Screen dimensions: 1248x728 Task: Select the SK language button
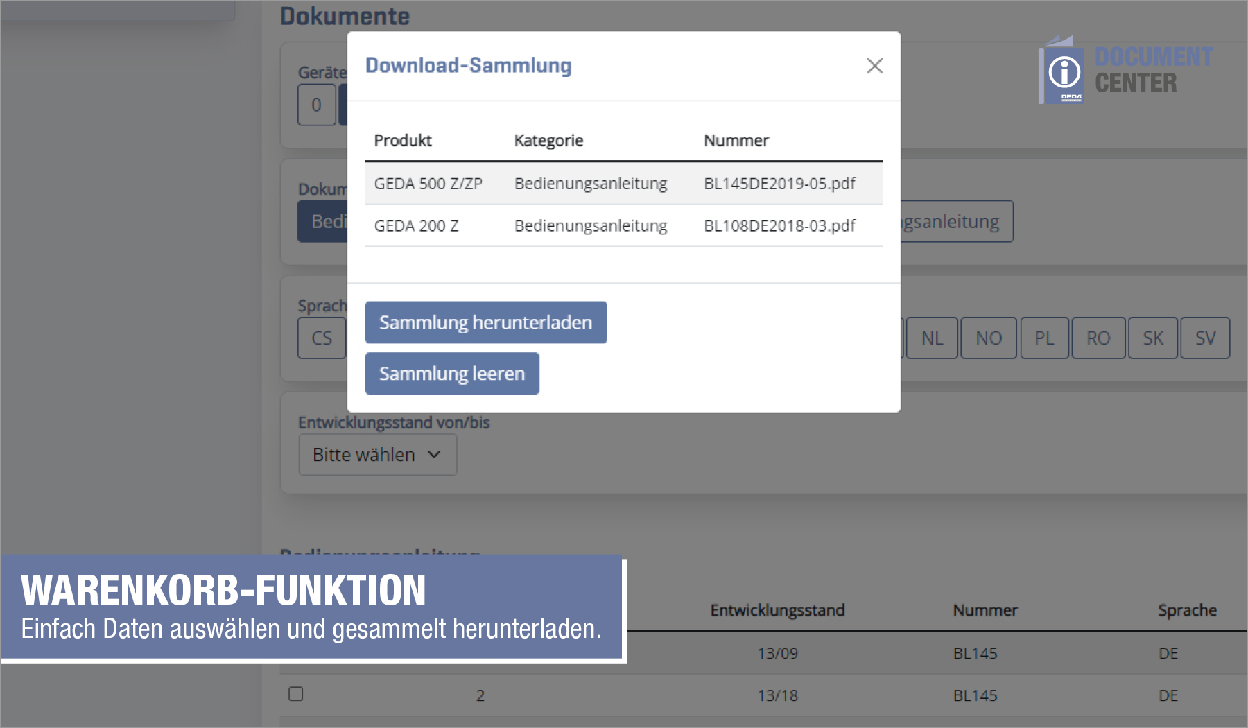[1153, 338]
